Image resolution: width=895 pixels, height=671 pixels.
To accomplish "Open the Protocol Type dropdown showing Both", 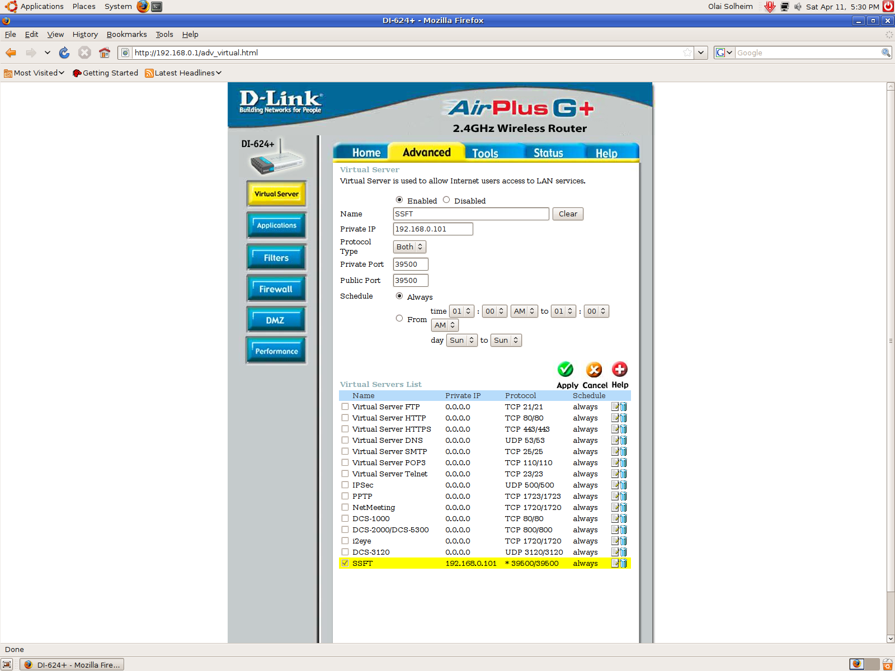I will [409, 247].
